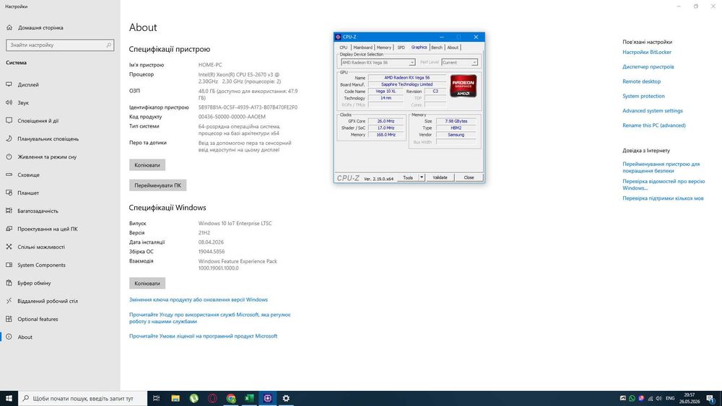Open Task View on the taskbar

156,398
